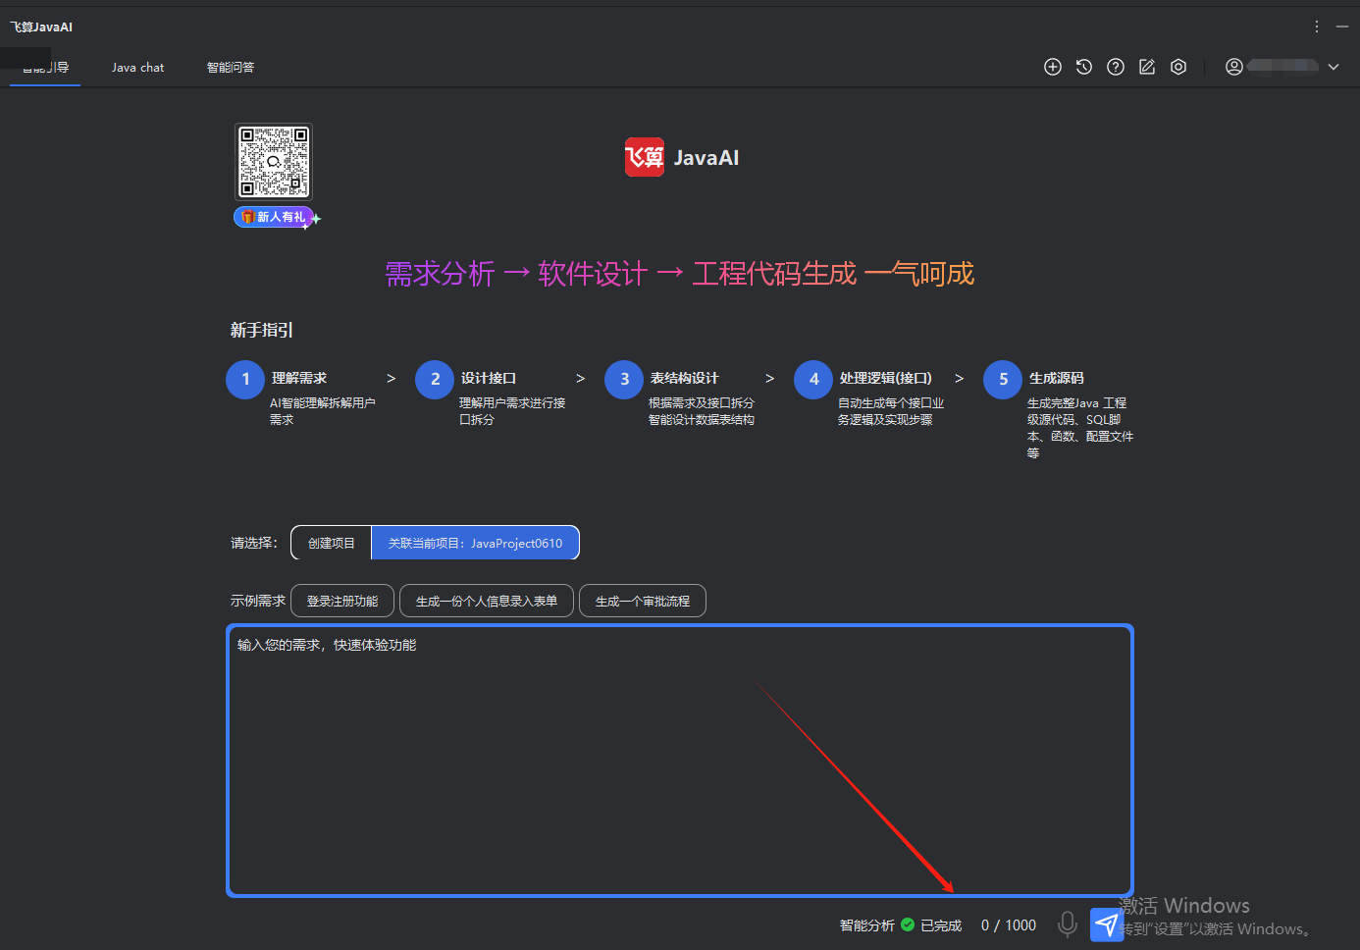Switch to the Java chat tab

pos(137,68)
